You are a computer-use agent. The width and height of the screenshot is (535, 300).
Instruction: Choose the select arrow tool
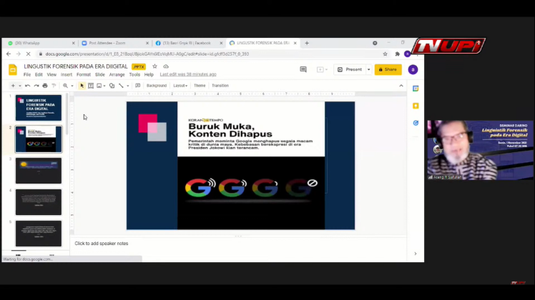click(82, 86)
